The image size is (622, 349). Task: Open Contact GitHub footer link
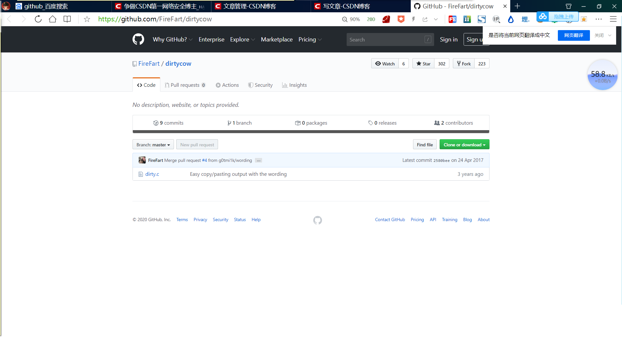390,220
